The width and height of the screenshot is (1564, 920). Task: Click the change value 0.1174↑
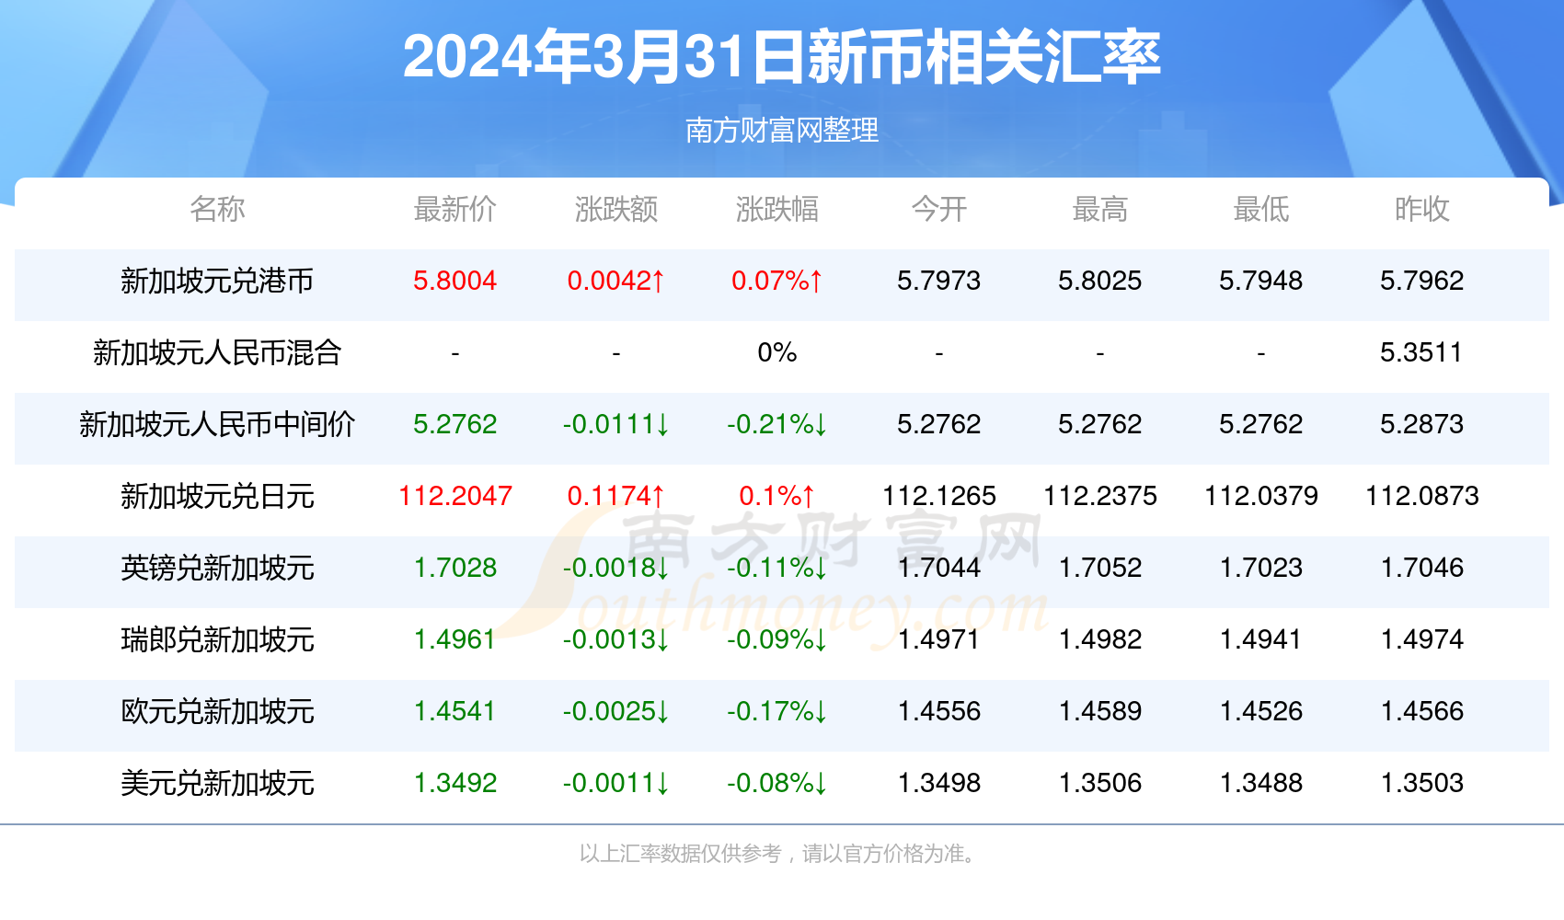click(x=615, y=496)
